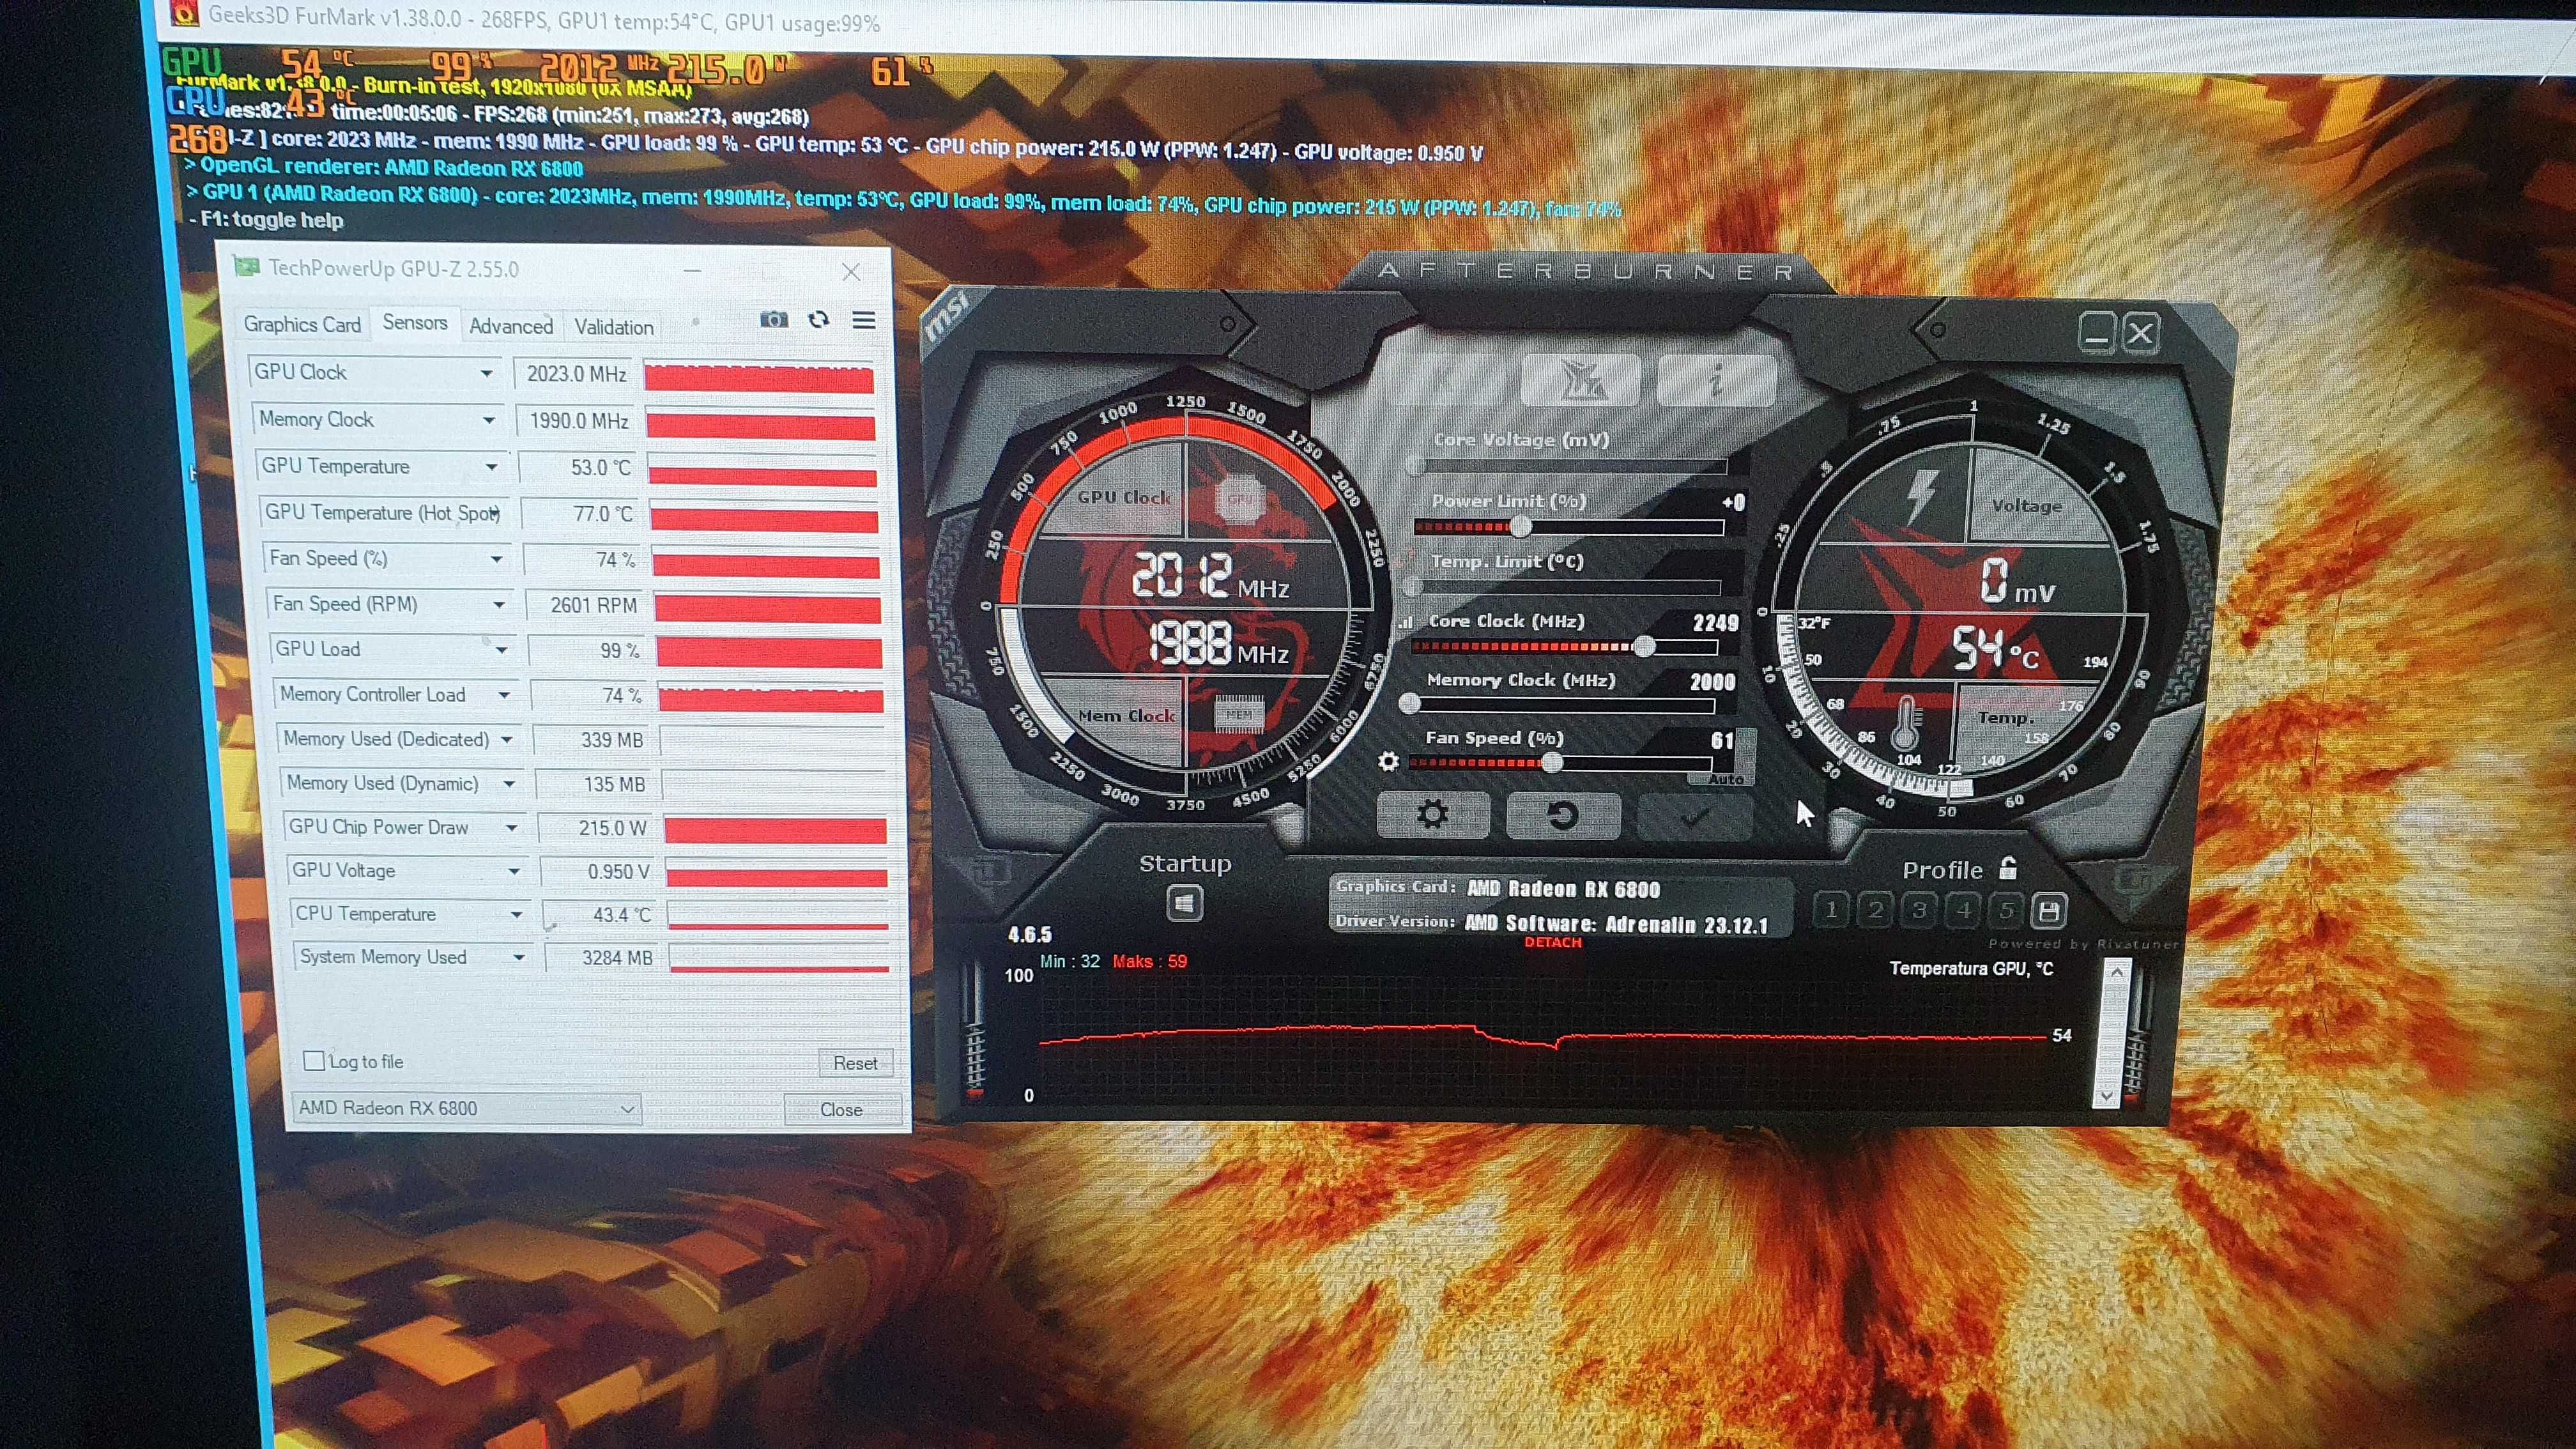Take a GPU-Z screenshot with camera icon
Image resolution: width=2576 pixels, height=1449 pixels.
tap(773, 320)
